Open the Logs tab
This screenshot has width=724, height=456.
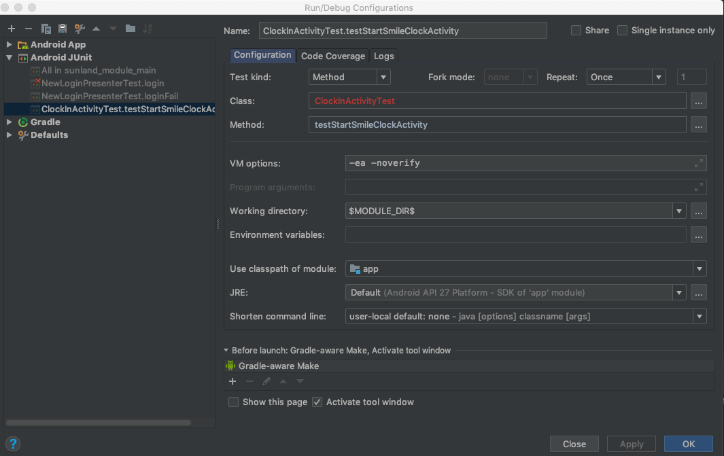tap(383, 56)
